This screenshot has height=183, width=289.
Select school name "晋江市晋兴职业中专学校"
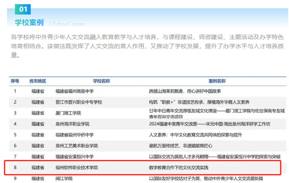78,102
